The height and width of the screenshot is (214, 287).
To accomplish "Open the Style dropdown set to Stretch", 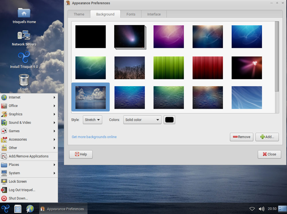I will tap(92, 120).
